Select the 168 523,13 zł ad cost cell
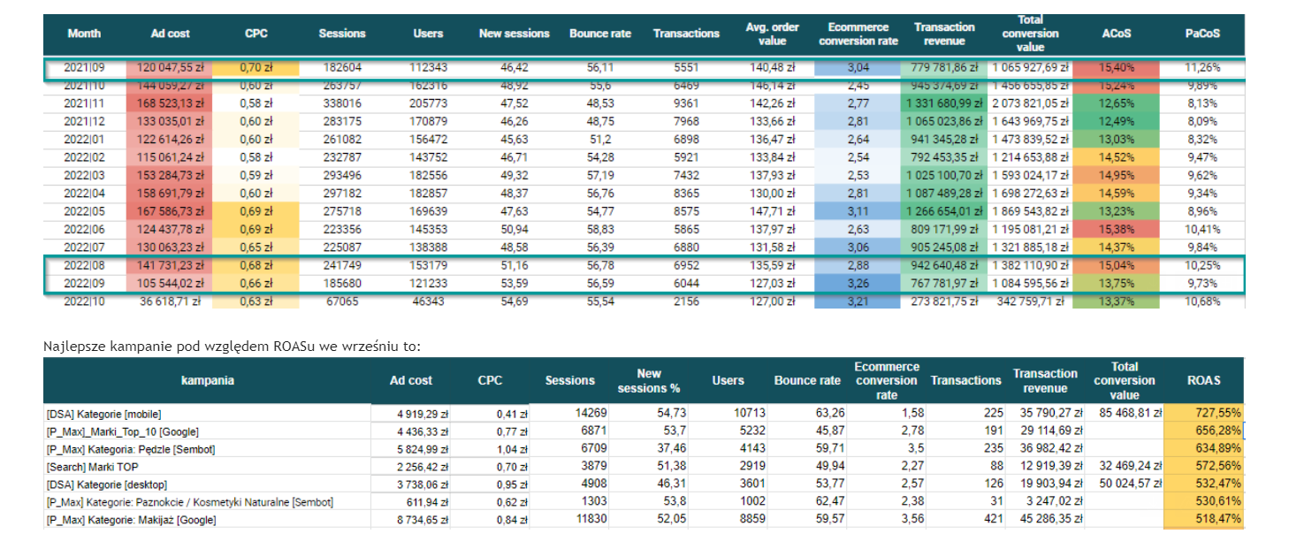 171,103
